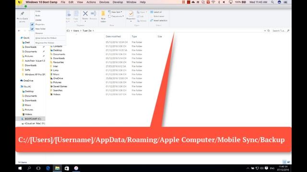This screenshot has width=307, height=172.
Task: Open the Actions menu
Action: (x=91, y=2)
